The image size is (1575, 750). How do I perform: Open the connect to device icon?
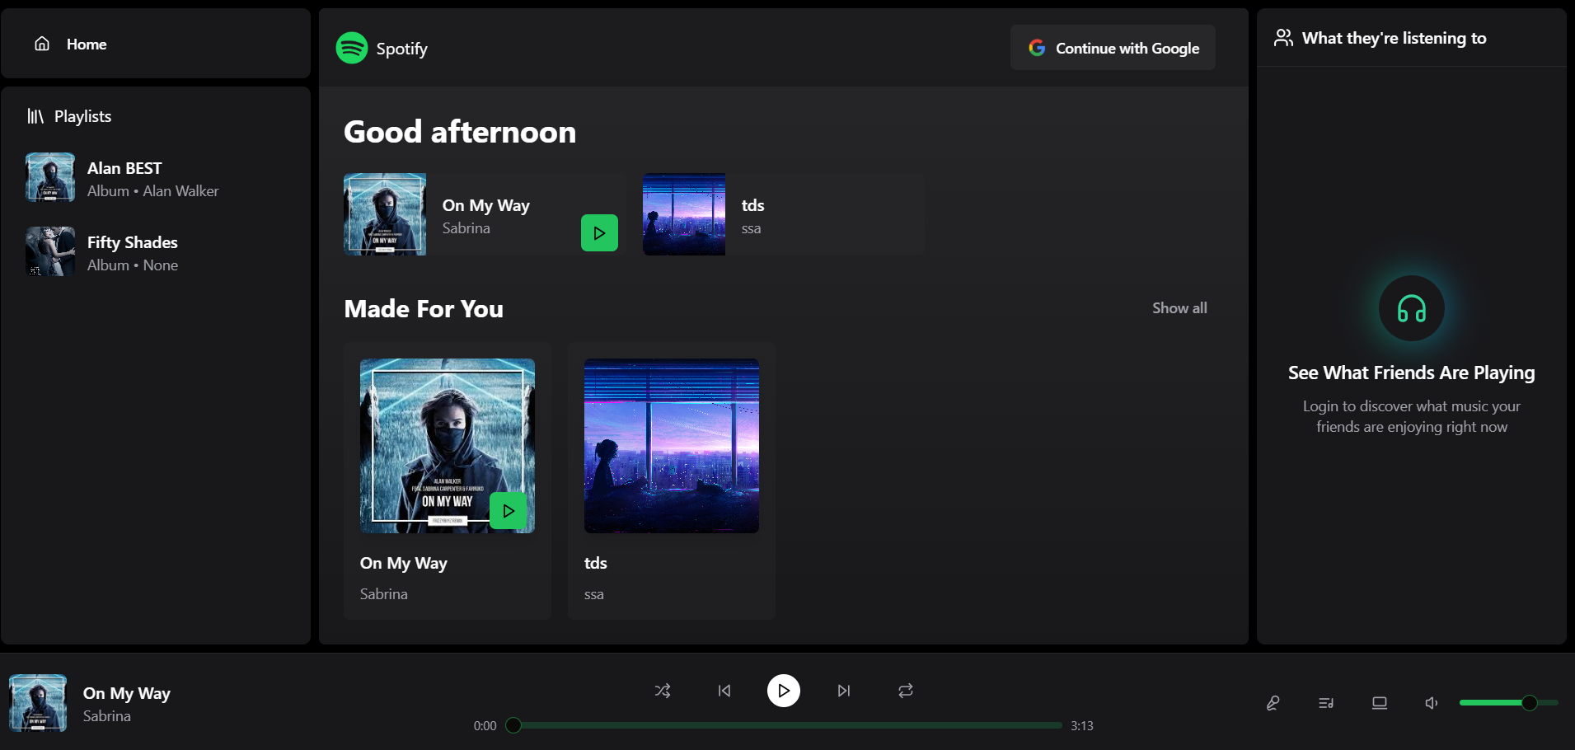[1380, 703]
